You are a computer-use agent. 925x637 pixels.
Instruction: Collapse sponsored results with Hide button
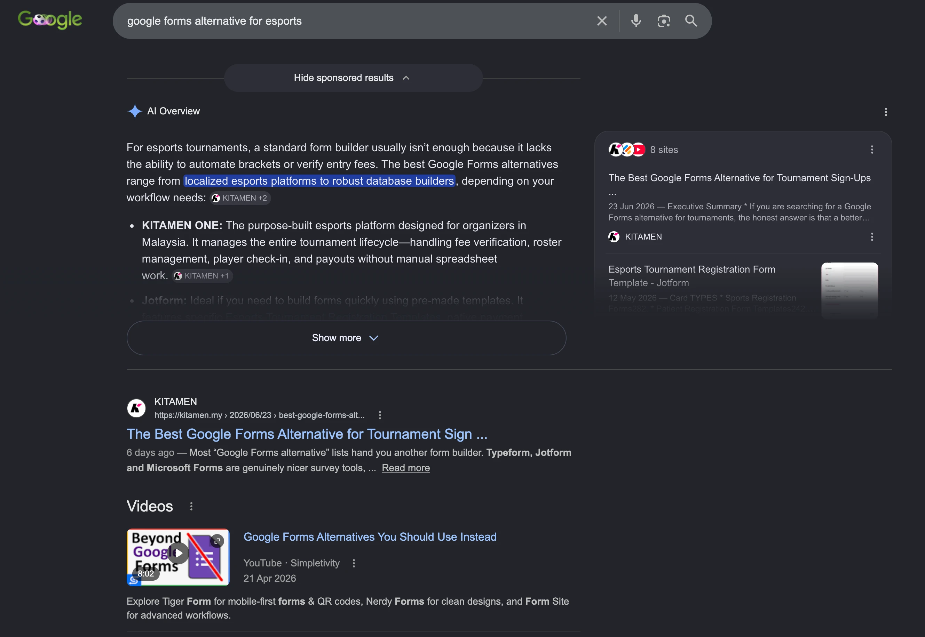tap(353, 78)
